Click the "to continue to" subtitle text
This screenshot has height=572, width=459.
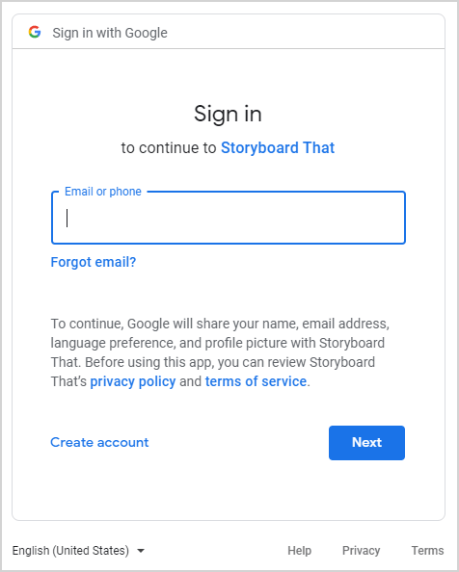pyautogui.click(x=169, y=148)
